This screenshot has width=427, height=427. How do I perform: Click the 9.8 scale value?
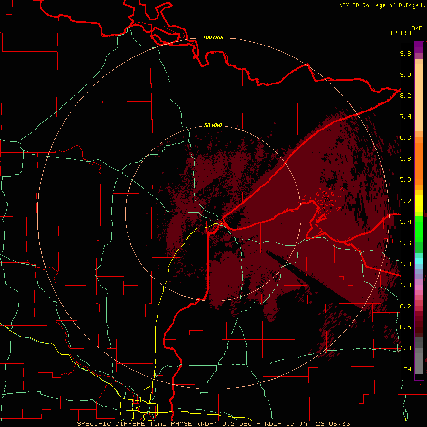(406, 53)
